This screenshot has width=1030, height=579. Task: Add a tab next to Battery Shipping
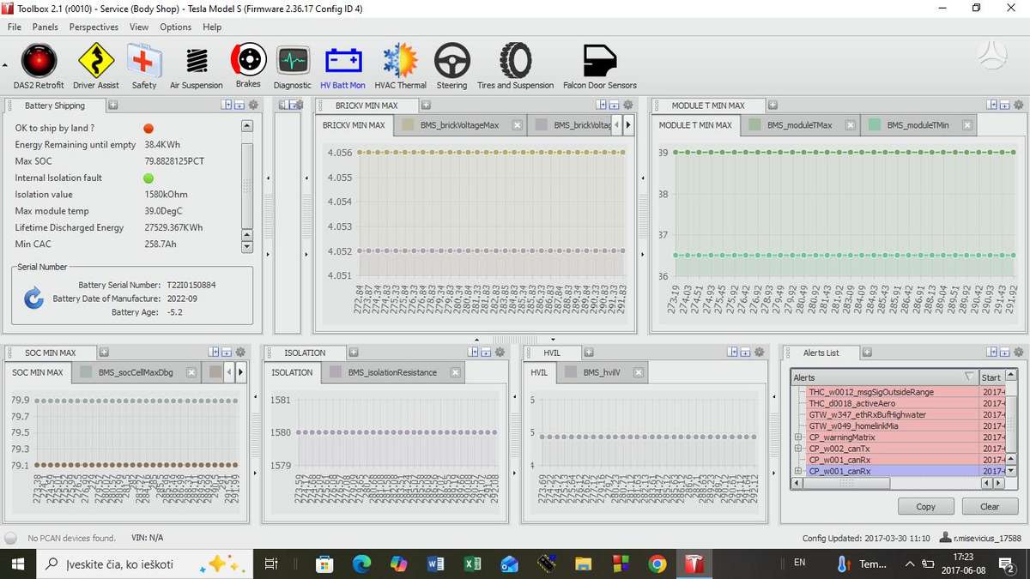pos(113,106)
